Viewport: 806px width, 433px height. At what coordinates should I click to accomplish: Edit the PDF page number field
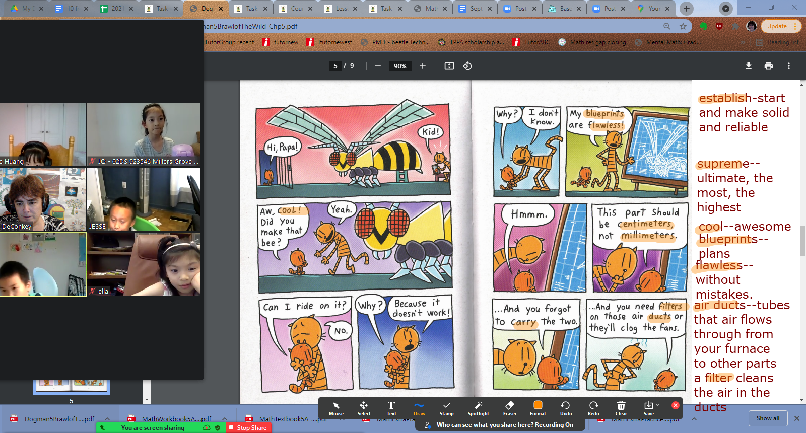pyautogui.click(x=335, y=66)
